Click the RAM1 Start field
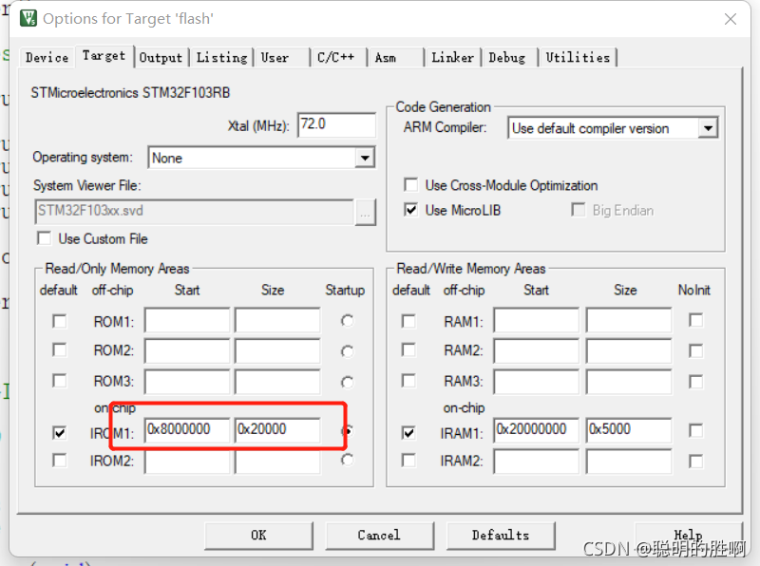 click(x=537, y=320)
